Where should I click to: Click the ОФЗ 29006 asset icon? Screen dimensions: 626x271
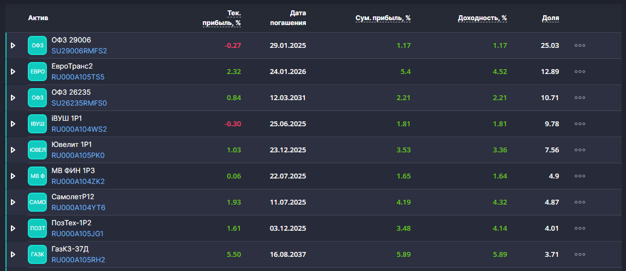[37, 45]
